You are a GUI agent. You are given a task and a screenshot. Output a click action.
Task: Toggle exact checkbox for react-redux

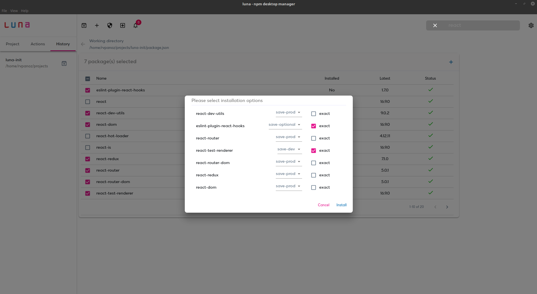[314, 175]
